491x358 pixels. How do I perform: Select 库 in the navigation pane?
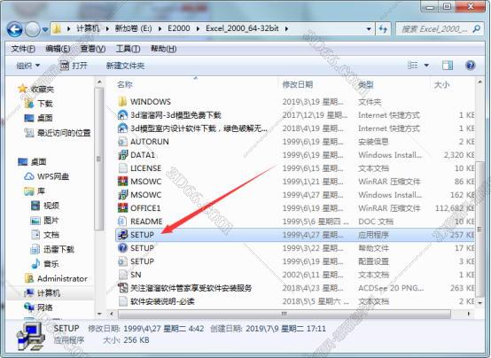(42, 191)
